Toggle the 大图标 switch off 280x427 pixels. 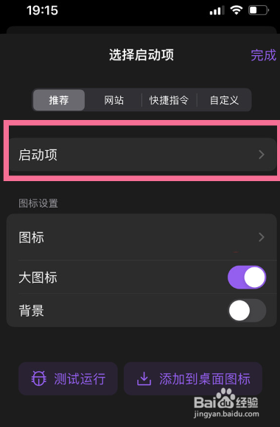click(247, 278)
